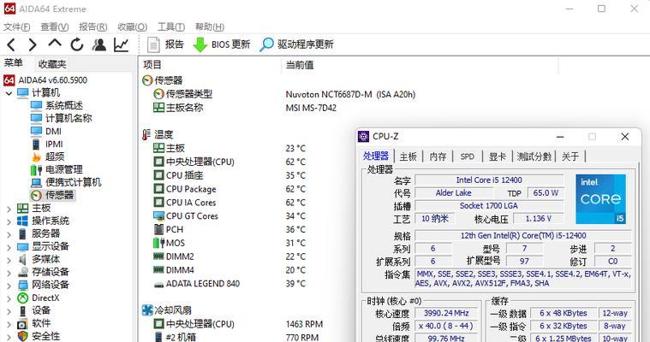Expand the 多媒体 tree node

click(9, 260)
